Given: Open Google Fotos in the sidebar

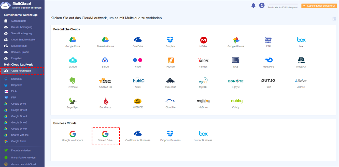Looking at the screenshot, I should 19,141.
